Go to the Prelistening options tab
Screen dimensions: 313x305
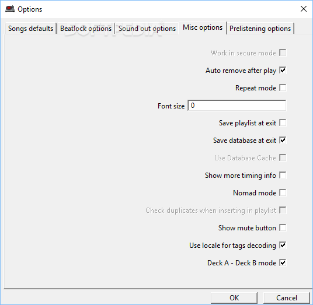[x=260, y=29]
